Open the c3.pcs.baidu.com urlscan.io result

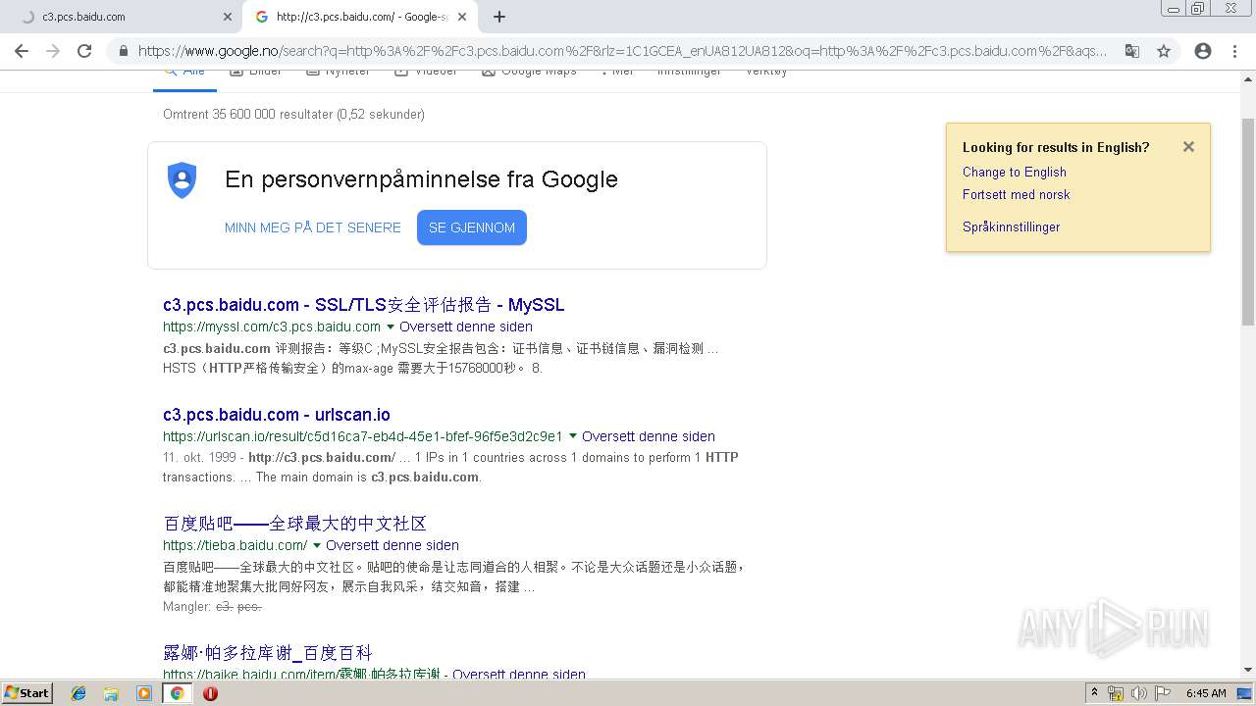[x=277, y=415]
